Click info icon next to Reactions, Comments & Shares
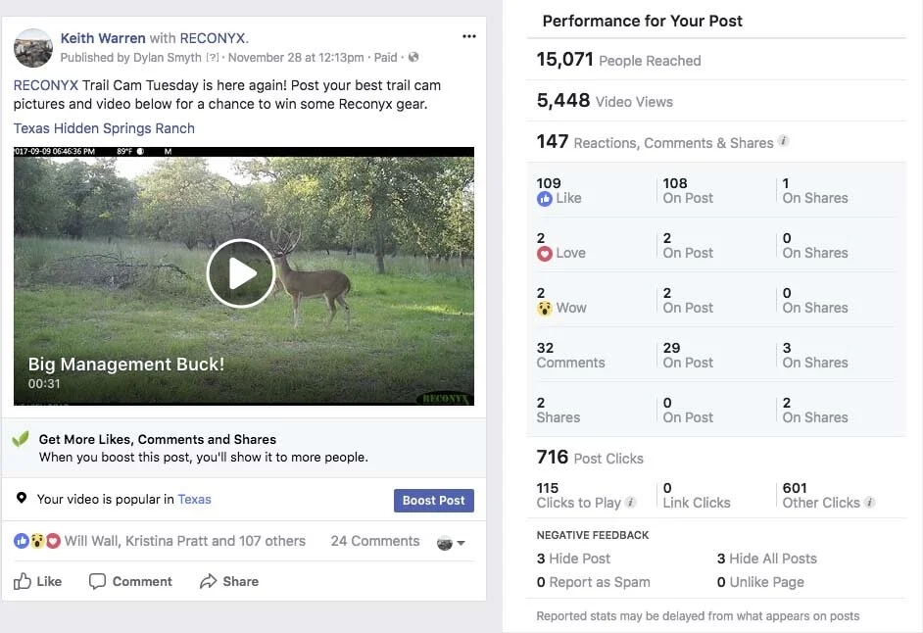The height and width of the screenshot is (633, 923). click(783, 141)
